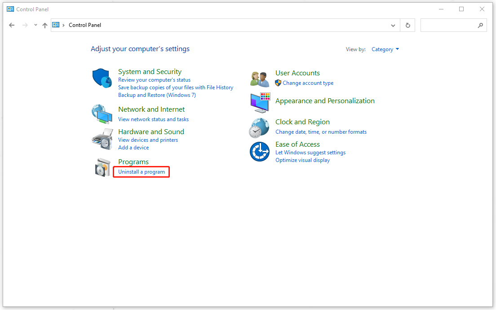This screenshot has height=310, width=496.
Task: Select Change account type link
Action: [x=308, y=83]
